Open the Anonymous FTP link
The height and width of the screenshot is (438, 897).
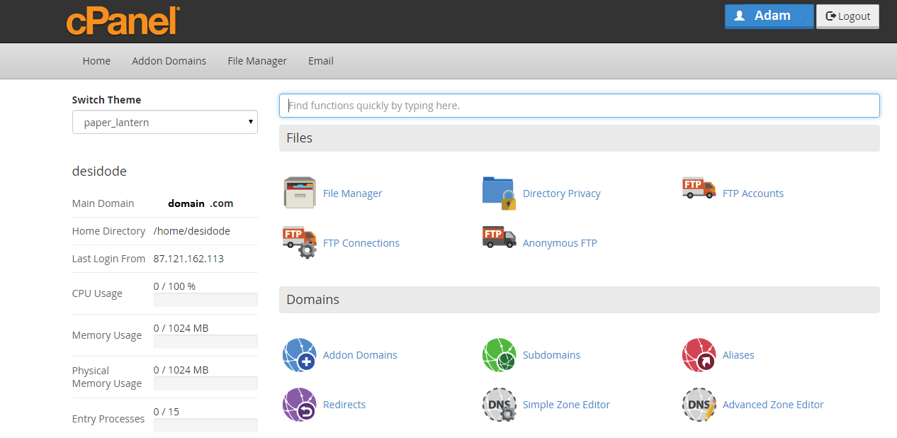point(560,243)
